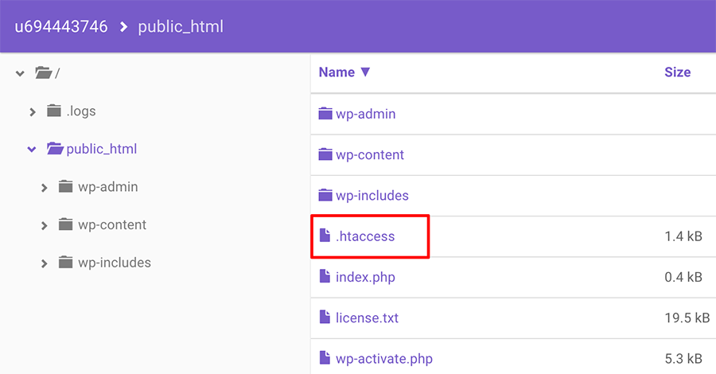The height and width of the screenshot is (374, 716).
Task: Expand wp-admin in the sidebar tree
Action: [45, 187]
